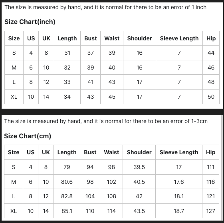224x223 pixels.
Task: Click the Size Chart(cm) heading
Action: 28,136
